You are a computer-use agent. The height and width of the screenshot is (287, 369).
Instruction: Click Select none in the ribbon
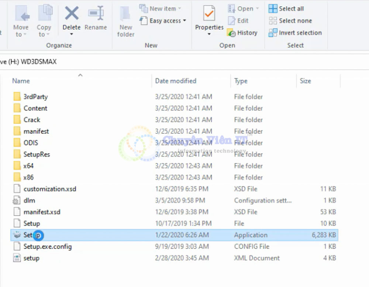290,21
